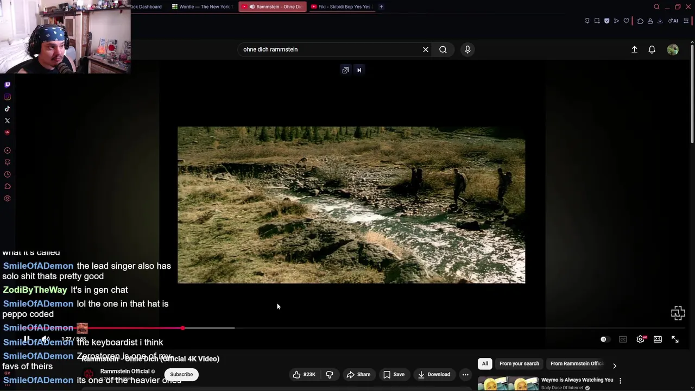The image size is (695, 391).
Task: Open Rammstein Official channel link
Action: (124, 371)
